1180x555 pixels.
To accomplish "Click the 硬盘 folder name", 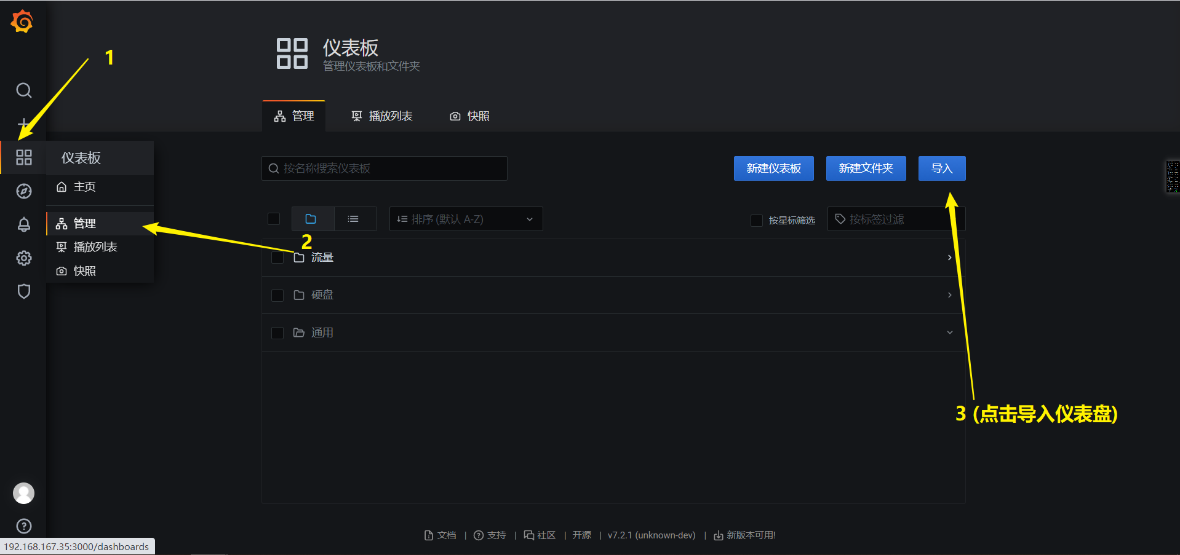I will (x=322, y=295).
